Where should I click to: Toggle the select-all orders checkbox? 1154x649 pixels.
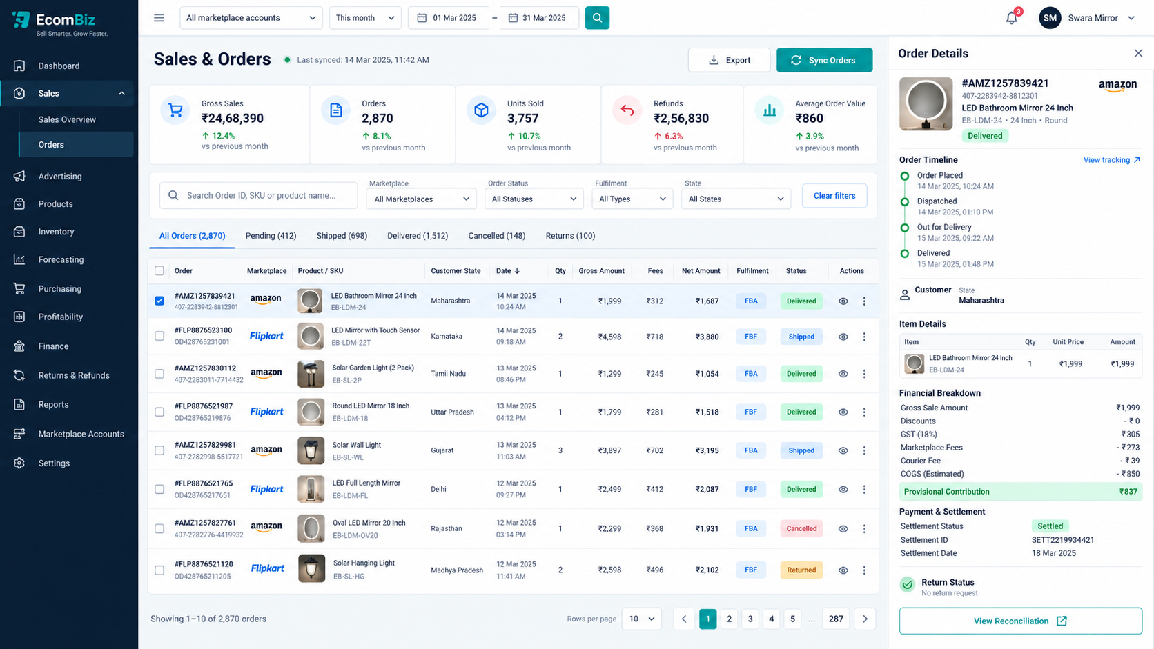(159, 270)
